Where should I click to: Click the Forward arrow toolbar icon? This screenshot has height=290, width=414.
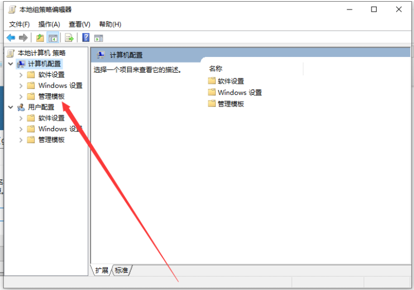[x=23, y=38]
